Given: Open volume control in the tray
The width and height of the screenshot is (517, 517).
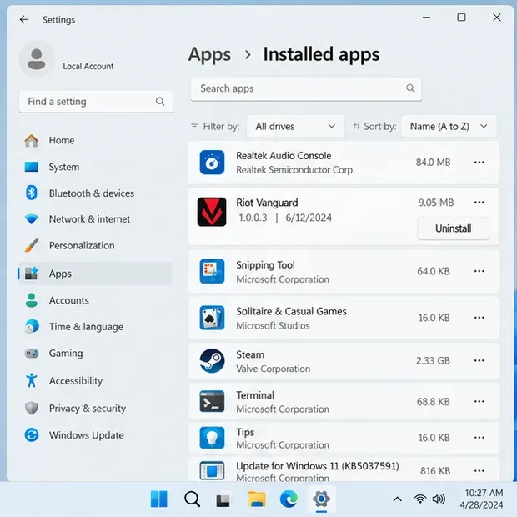Looking at the screenshot, I should (439, 499).
